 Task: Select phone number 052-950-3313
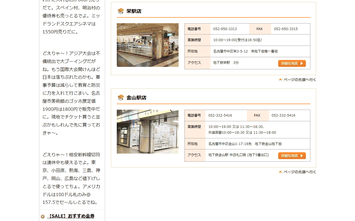225,29
